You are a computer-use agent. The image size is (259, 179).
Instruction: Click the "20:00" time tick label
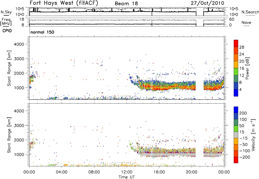tap(192, 172)
